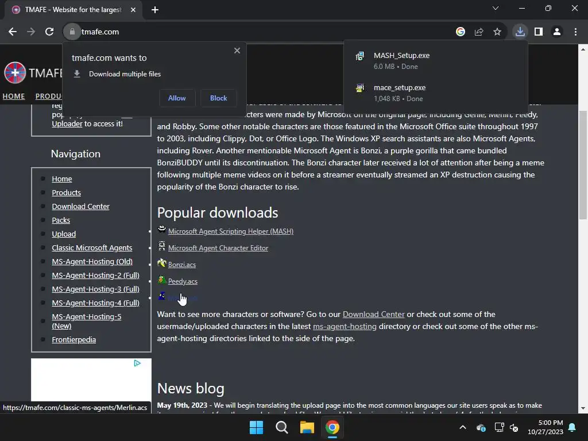Open MS-Agent-Hosting-2 (Full) link
The width and height of the screenshot is (588, 441).
click(96, 276)
